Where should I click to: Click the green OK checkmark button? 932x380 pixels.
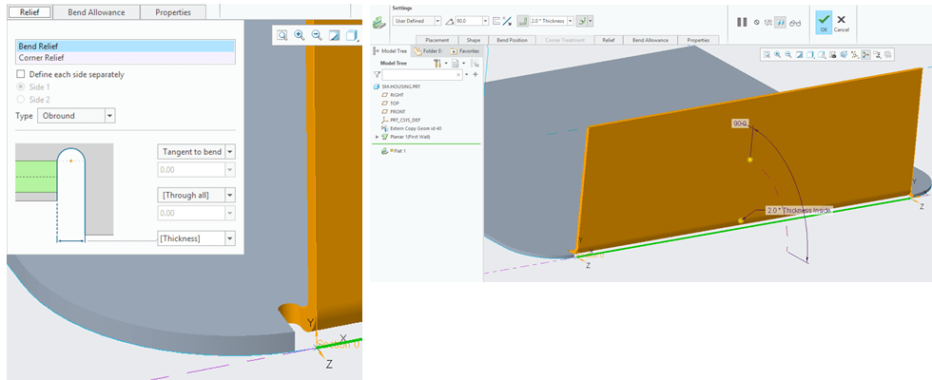pos(823,21)
